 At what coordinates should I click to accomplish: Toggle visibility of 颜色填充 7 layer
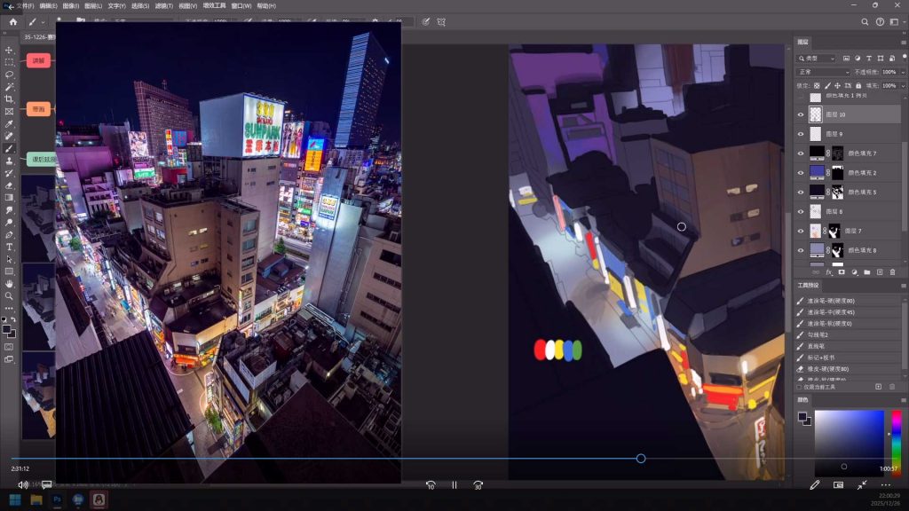coord(801,153)
